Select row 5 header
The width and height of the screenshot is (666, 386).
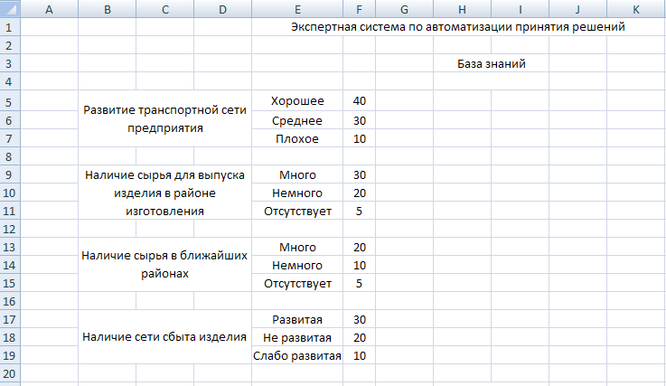pyautogui.click(x=10, y=101)
